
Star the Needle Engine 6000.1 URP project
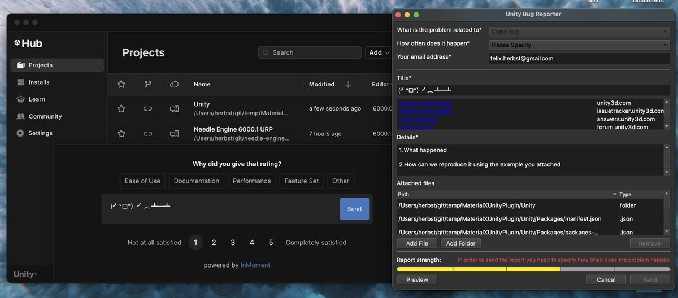click(x=121, y=134)
